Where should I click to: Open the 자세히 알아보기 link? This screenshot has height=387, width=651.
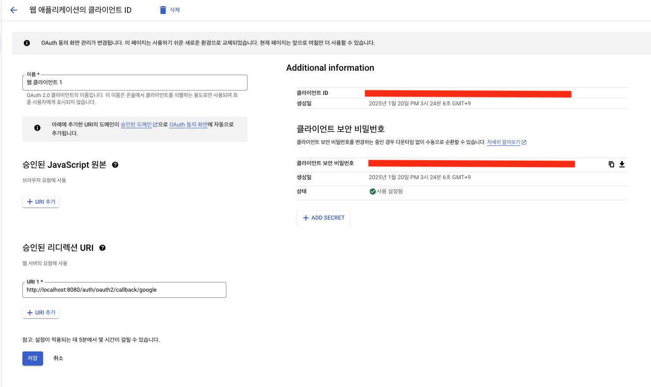tap(504, 142)
